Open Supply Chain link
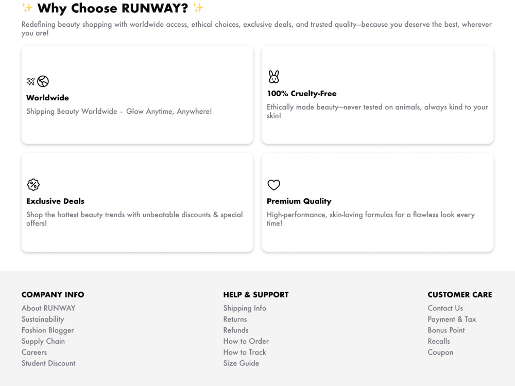The image size is (515, 386). (x=43, y=341)
